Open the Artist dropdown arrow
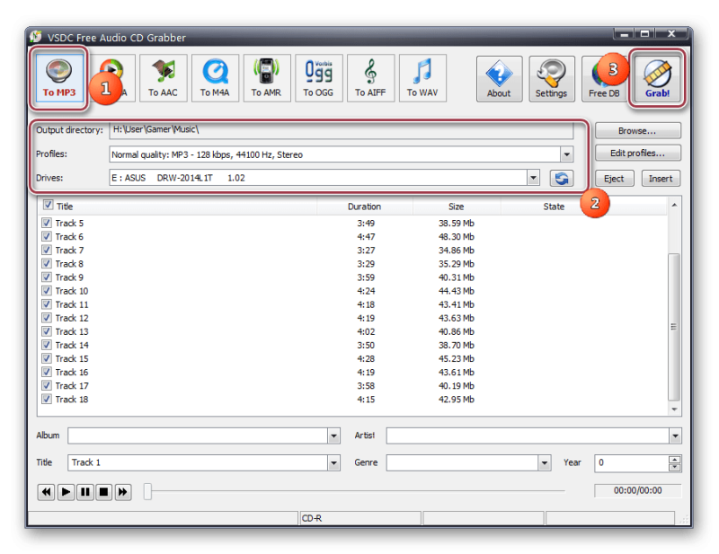Screen dimensions: 719x554 pyautogui.click(x=675, y=435)
